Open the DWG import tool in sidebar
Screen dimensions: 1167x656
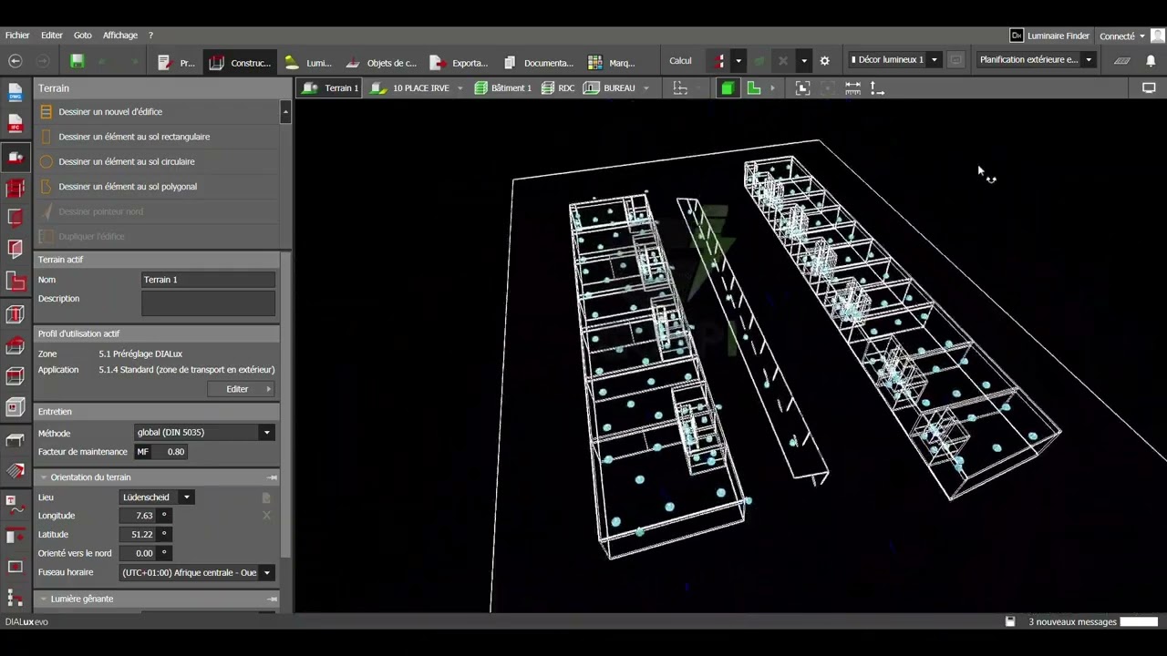pyautogui.click(x=15, y=93)
